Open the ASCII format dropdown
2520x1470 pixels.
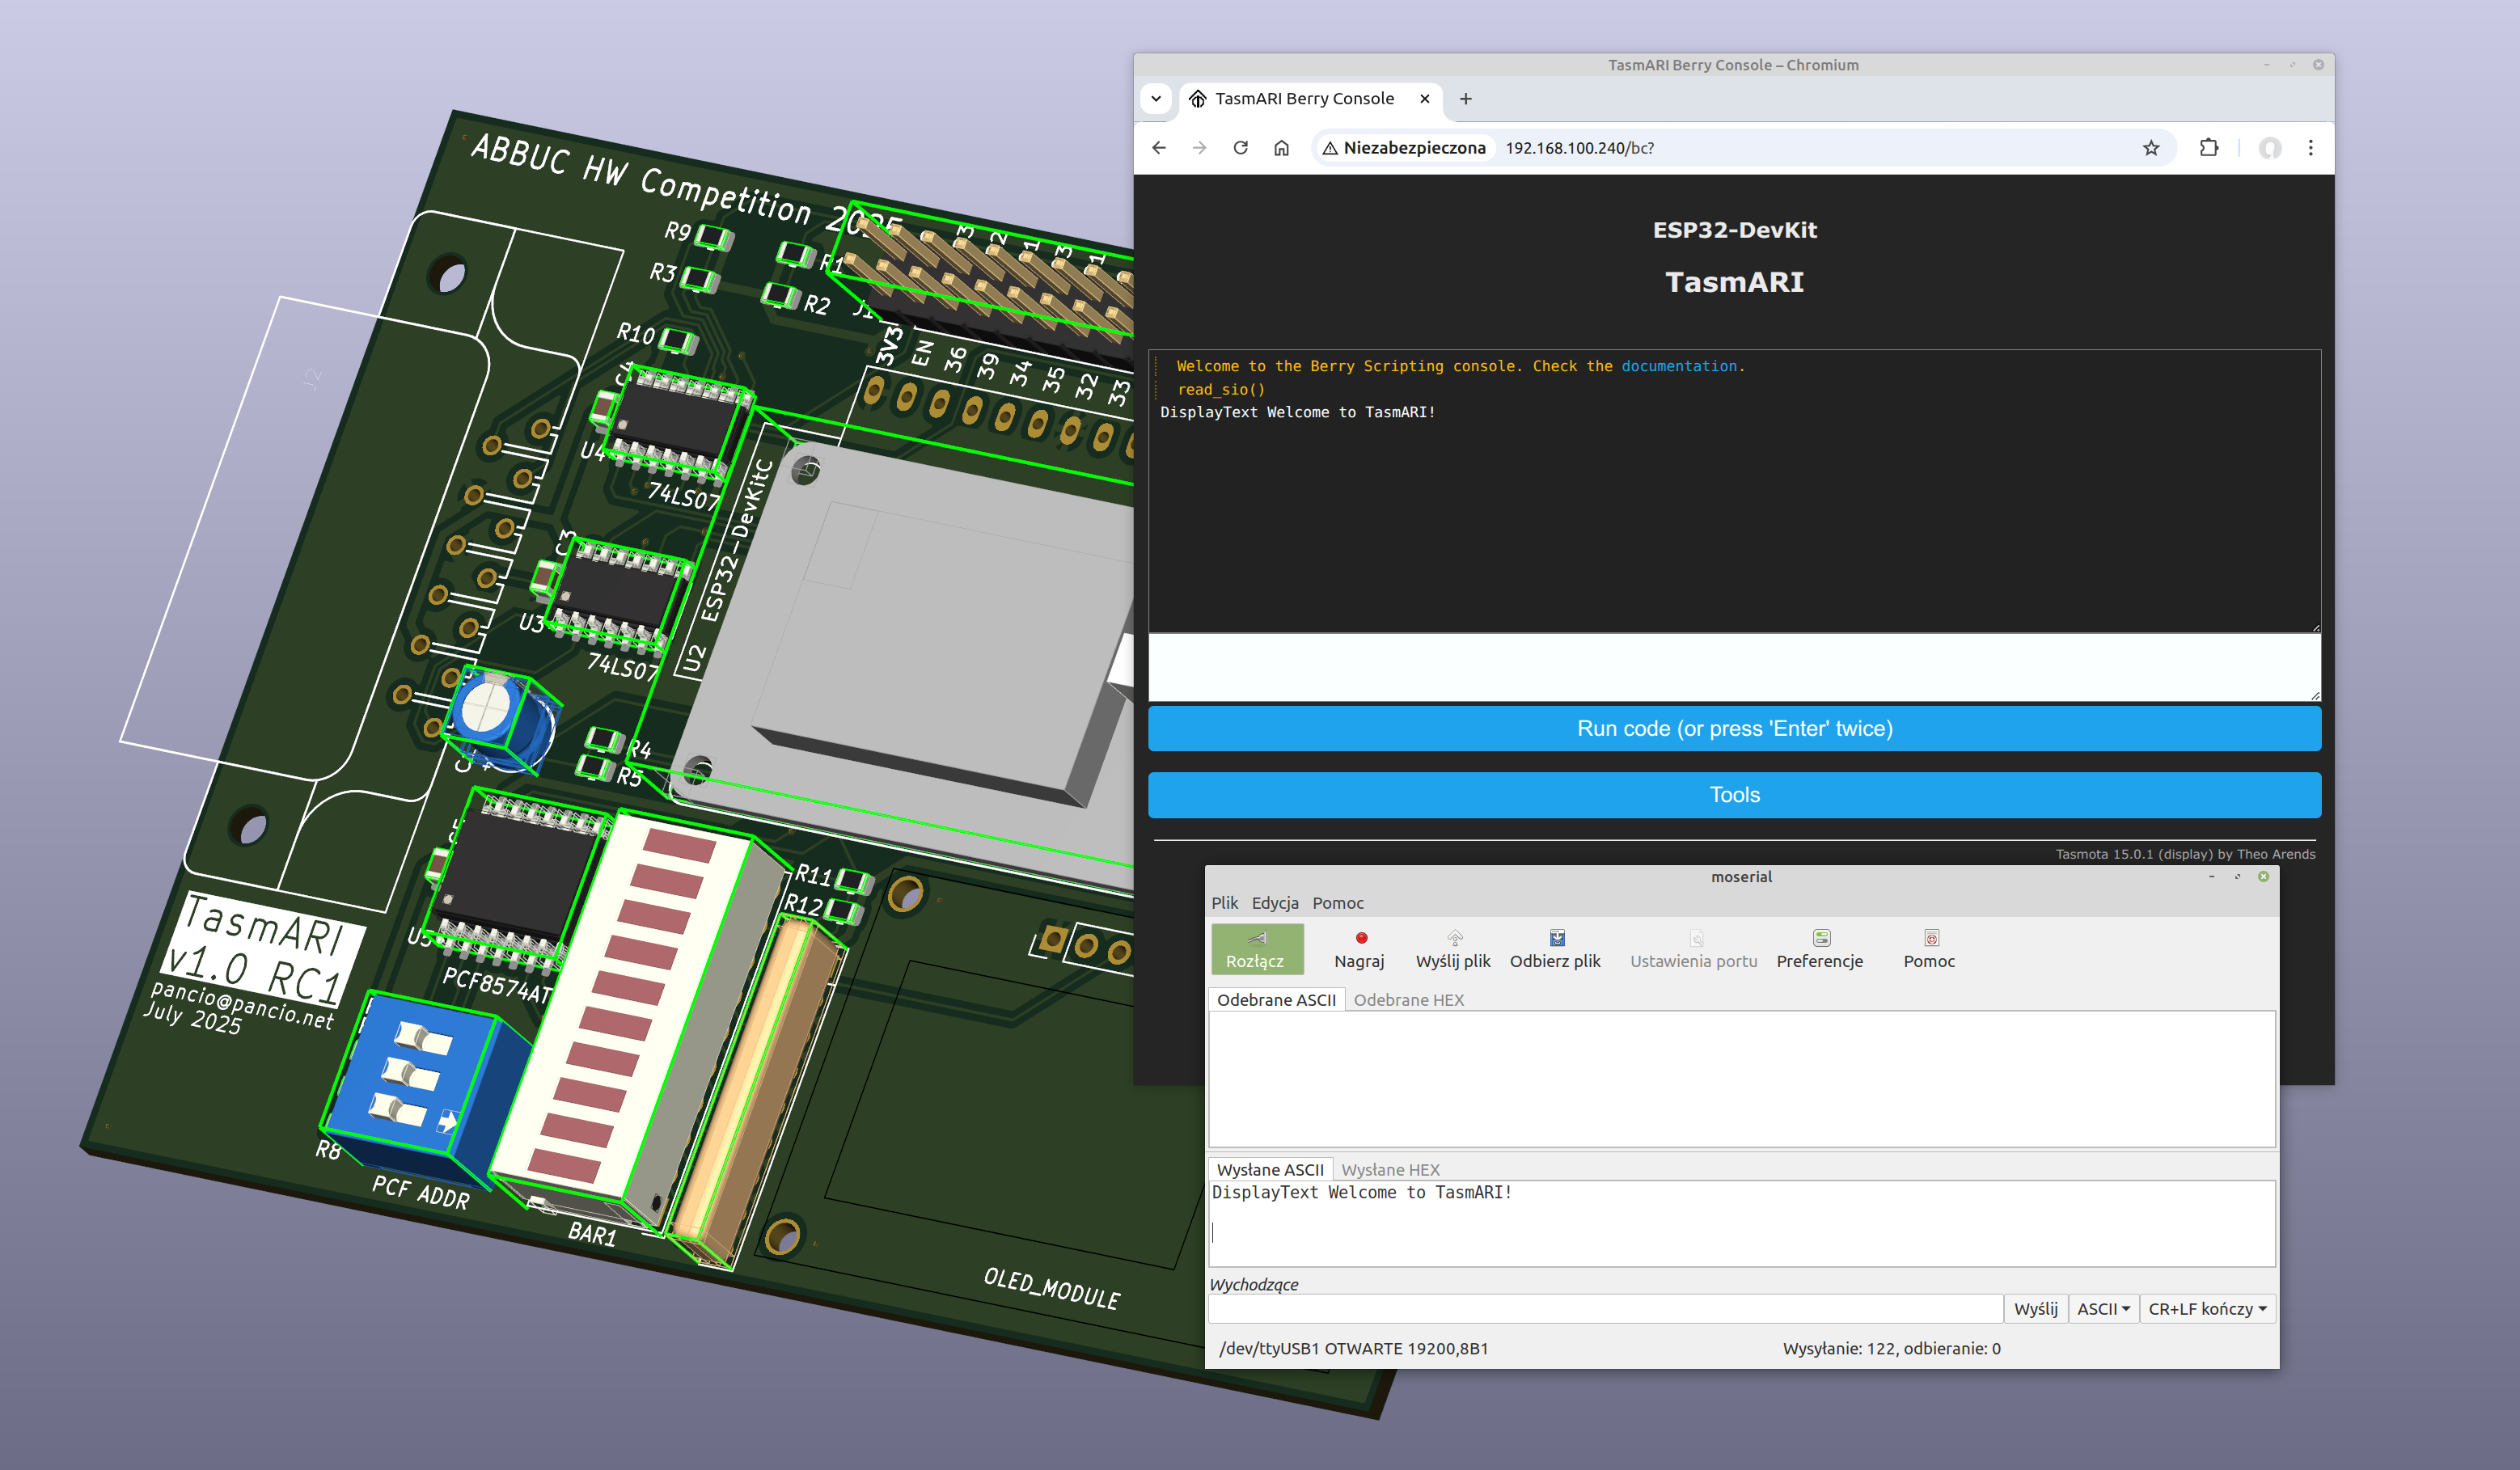point(2103,1309)
